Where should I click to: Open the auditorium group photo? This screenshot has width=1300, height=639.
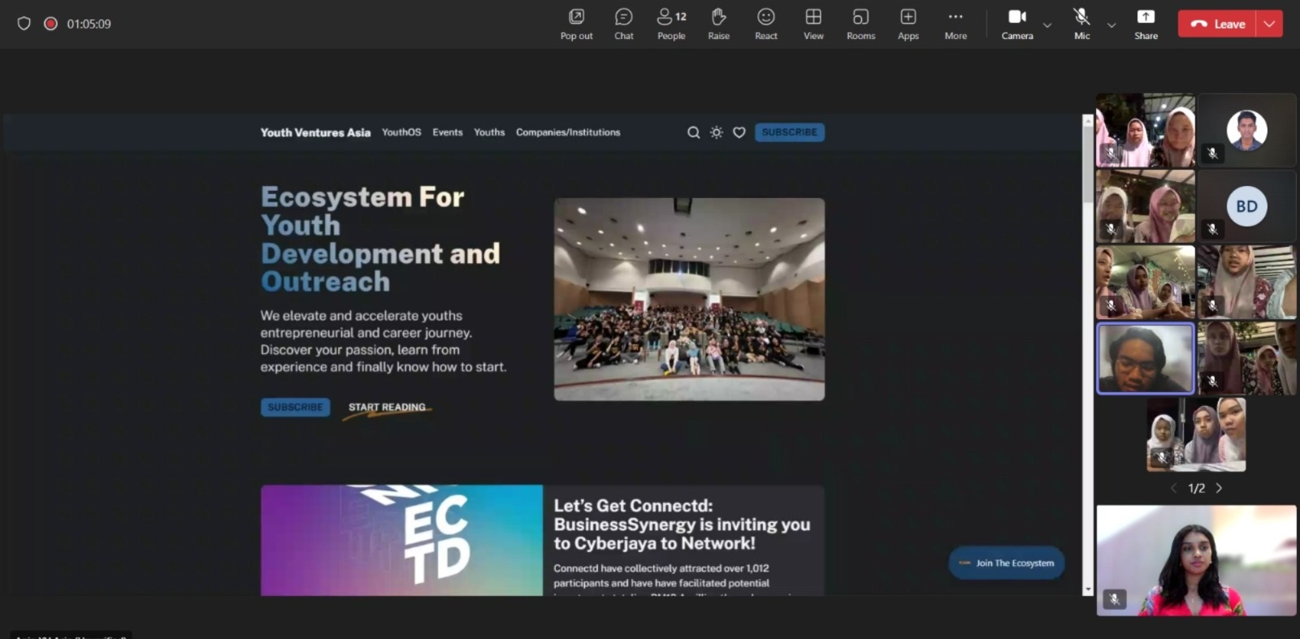coord(689,299)
